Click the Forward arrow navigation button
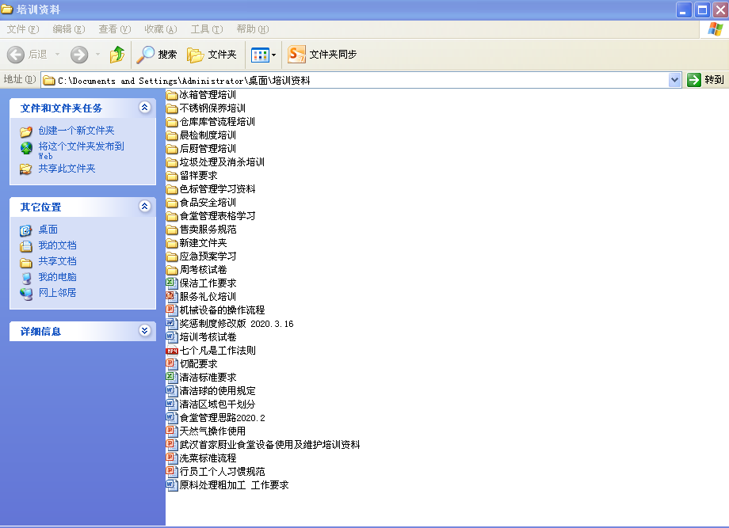Screen dimensions: 729x528 point(79,55)
